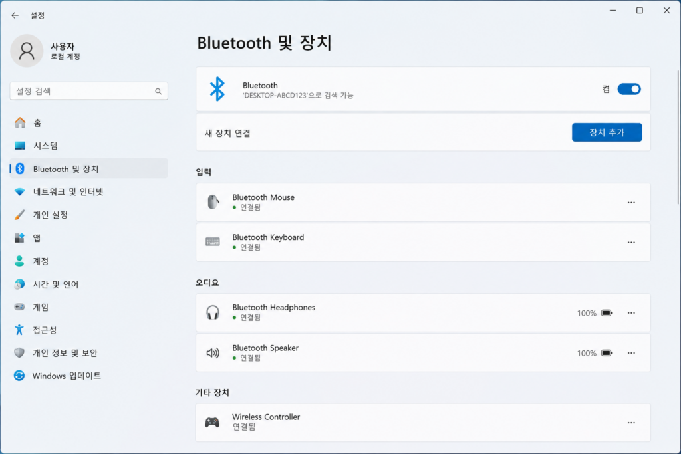This screenshot has width=681, height=454.
Task: Click the 기타 장치 section heading
Action: coord(212,392)
